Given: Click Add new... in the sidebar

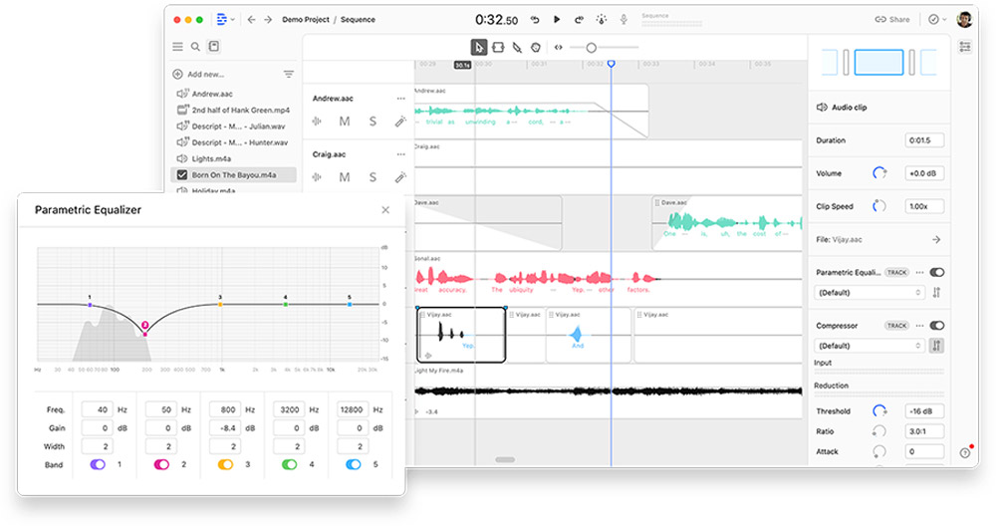Looking at the screenshot, I should pyautogui.click(x=205, y=74).
